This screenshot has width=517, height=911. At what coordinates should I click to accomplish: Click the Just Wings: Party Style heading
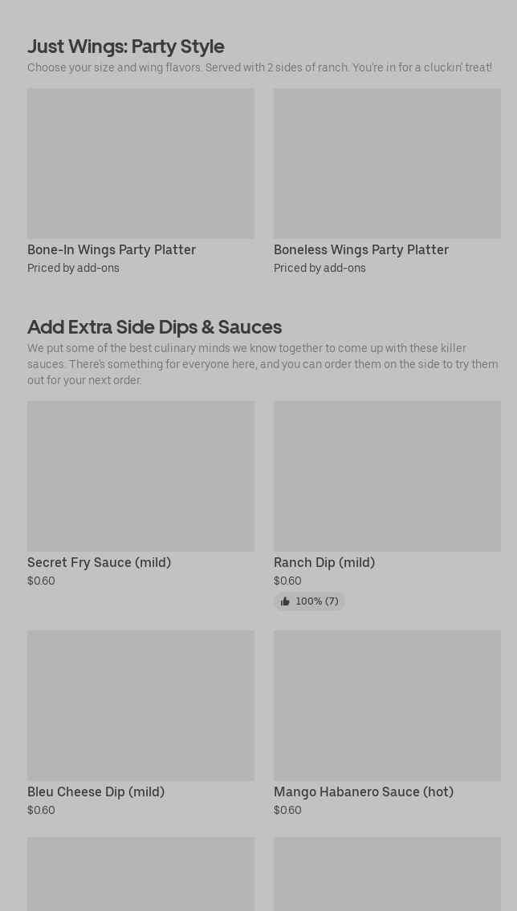[126, 47]
